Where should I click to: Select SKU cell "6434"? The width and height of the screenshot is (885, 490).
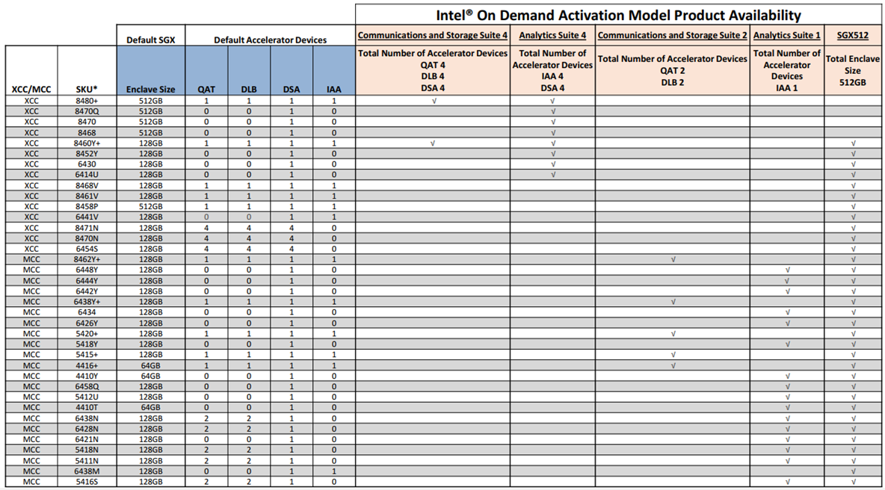click(x=87, y=312)
